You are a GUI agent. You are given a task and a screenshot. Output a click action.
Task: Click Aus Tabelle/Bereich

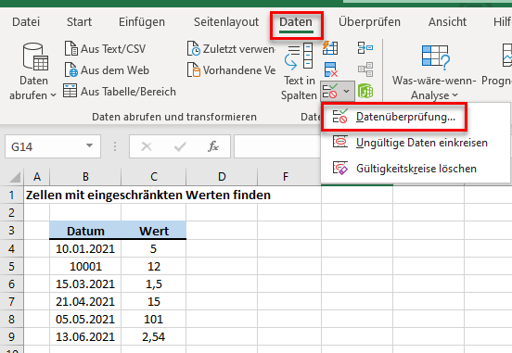(x=120, y=92)
